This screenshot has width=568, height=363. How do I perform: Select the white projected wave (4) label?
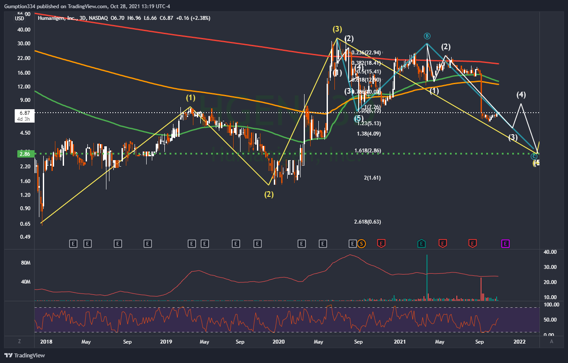[521, 95]
